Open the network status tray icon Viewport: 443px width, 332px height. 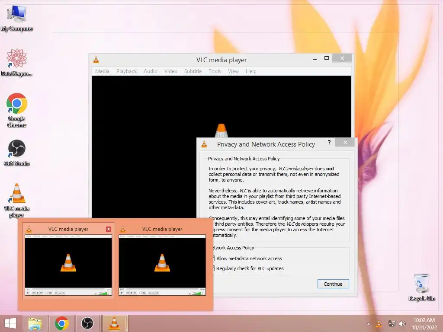392,324
